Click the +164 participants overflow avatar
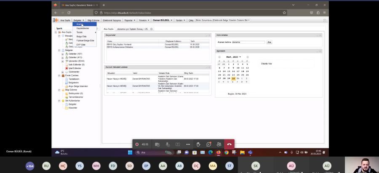The height and width of the screenshot is (173, 379). (30, 166)
